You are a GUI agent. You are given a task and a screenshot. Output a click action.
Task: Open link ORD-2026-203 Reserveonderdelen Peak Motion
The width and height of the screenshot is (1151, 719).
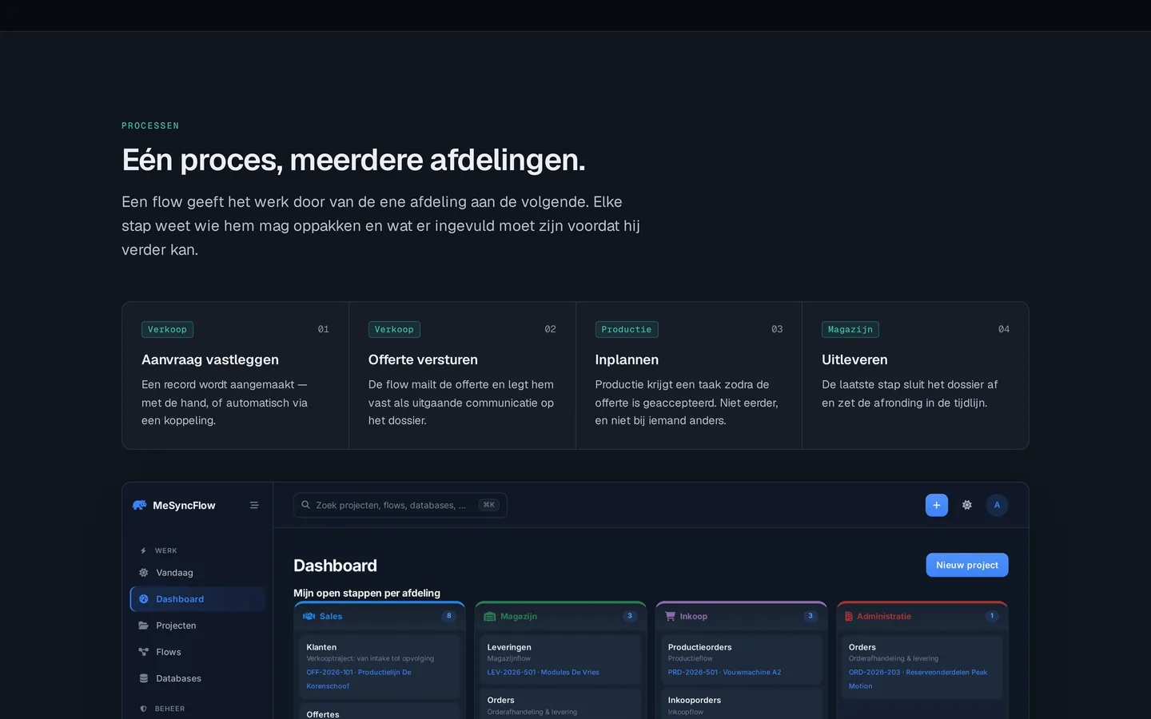[918, 679]
